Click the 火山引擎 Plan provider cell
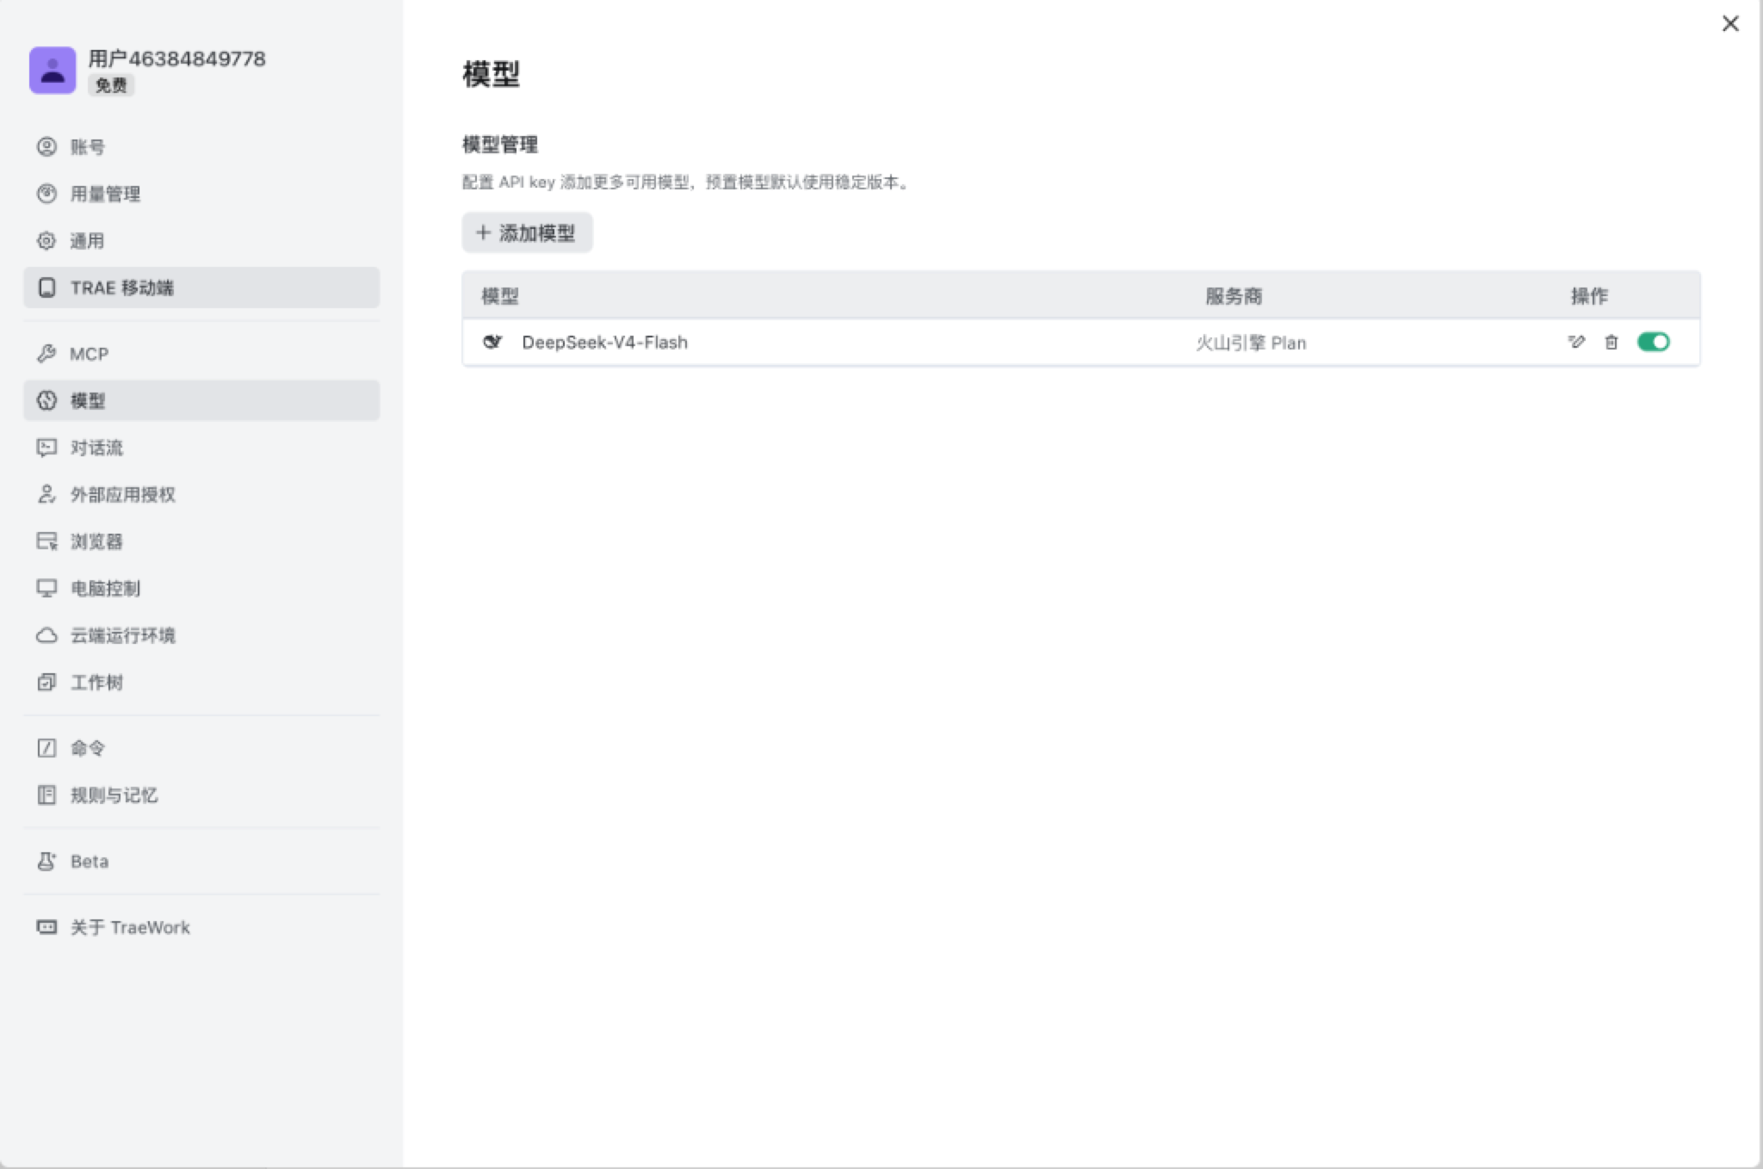This screenshot has height=1169, width=1763. (1251, 343)
